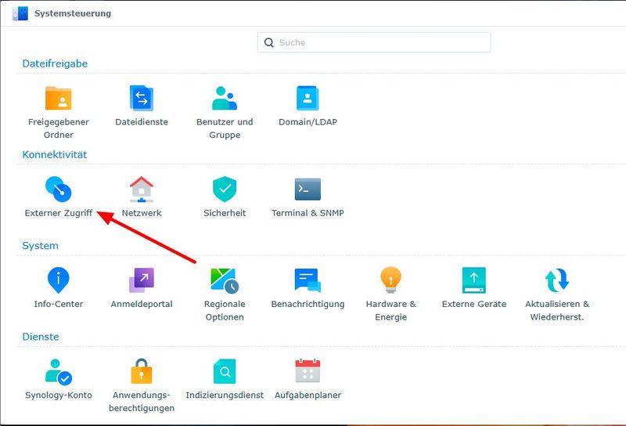
Task: Open Terminal & SNMP icon
Action: (308, 189)
